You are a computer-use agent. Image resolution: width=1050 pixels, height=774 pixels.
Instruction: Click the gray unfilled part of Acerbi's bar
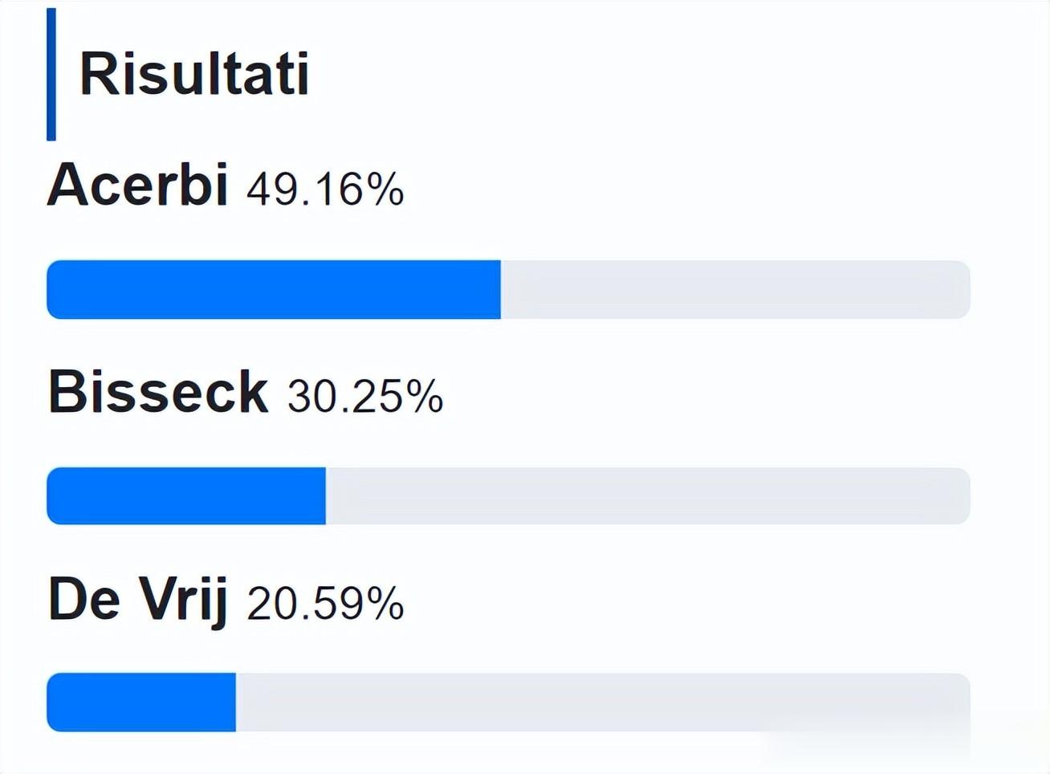click(735, 290)
